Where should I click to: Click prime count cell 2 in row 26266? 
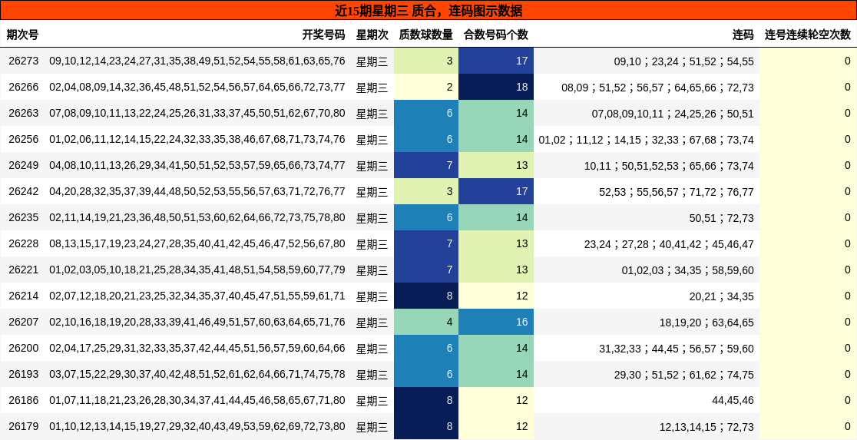click(x=425, y=87)
